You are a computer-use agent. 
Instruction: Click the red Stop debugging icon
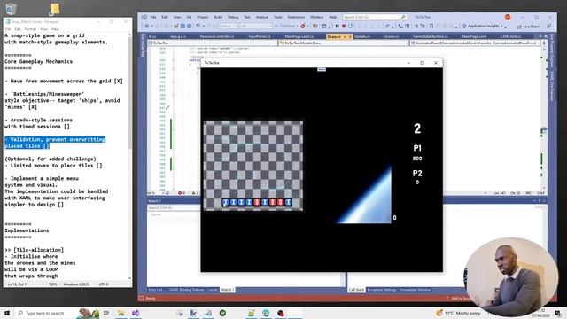tap(344, 26)
